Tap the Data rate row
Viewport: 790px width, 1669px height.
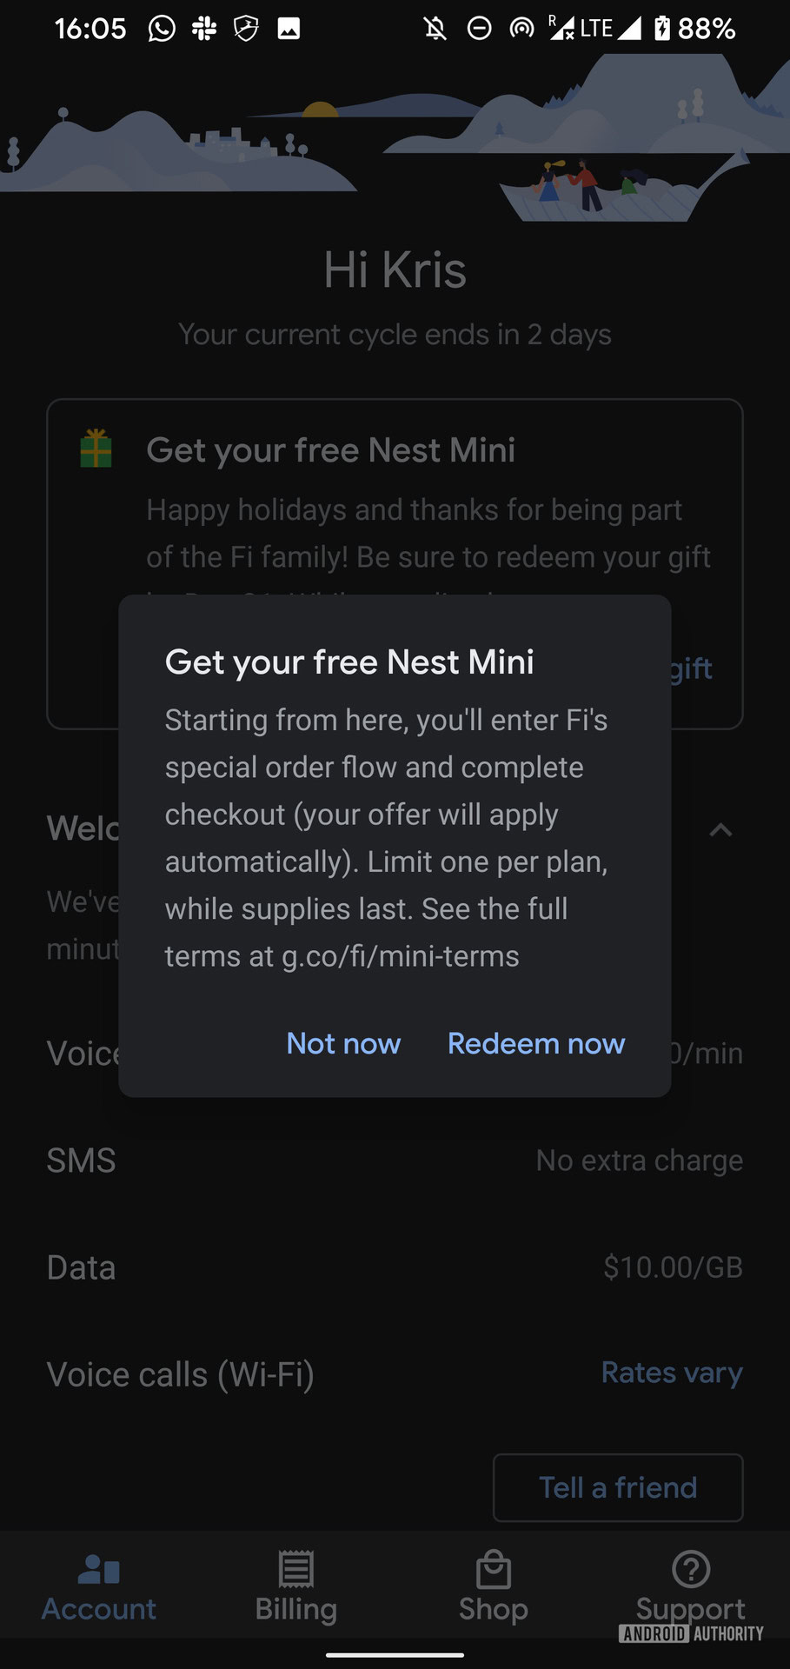coord(395,1267)
